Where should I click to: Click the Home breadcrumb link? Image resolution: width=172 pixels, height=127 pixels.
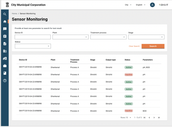tap(14, 13)
